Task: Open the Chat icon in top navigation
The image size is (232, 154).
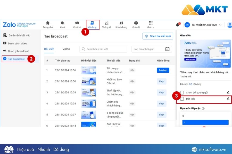Action: (62, 23)
